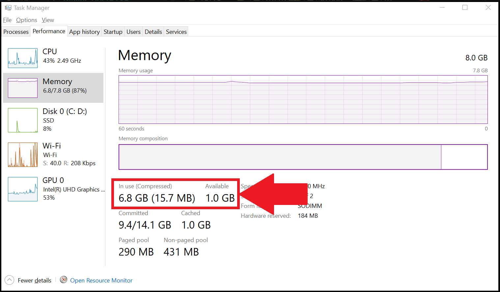Switch to the Processes tab
The width and height of the screenshot is (500, 292).
(16, 32)
